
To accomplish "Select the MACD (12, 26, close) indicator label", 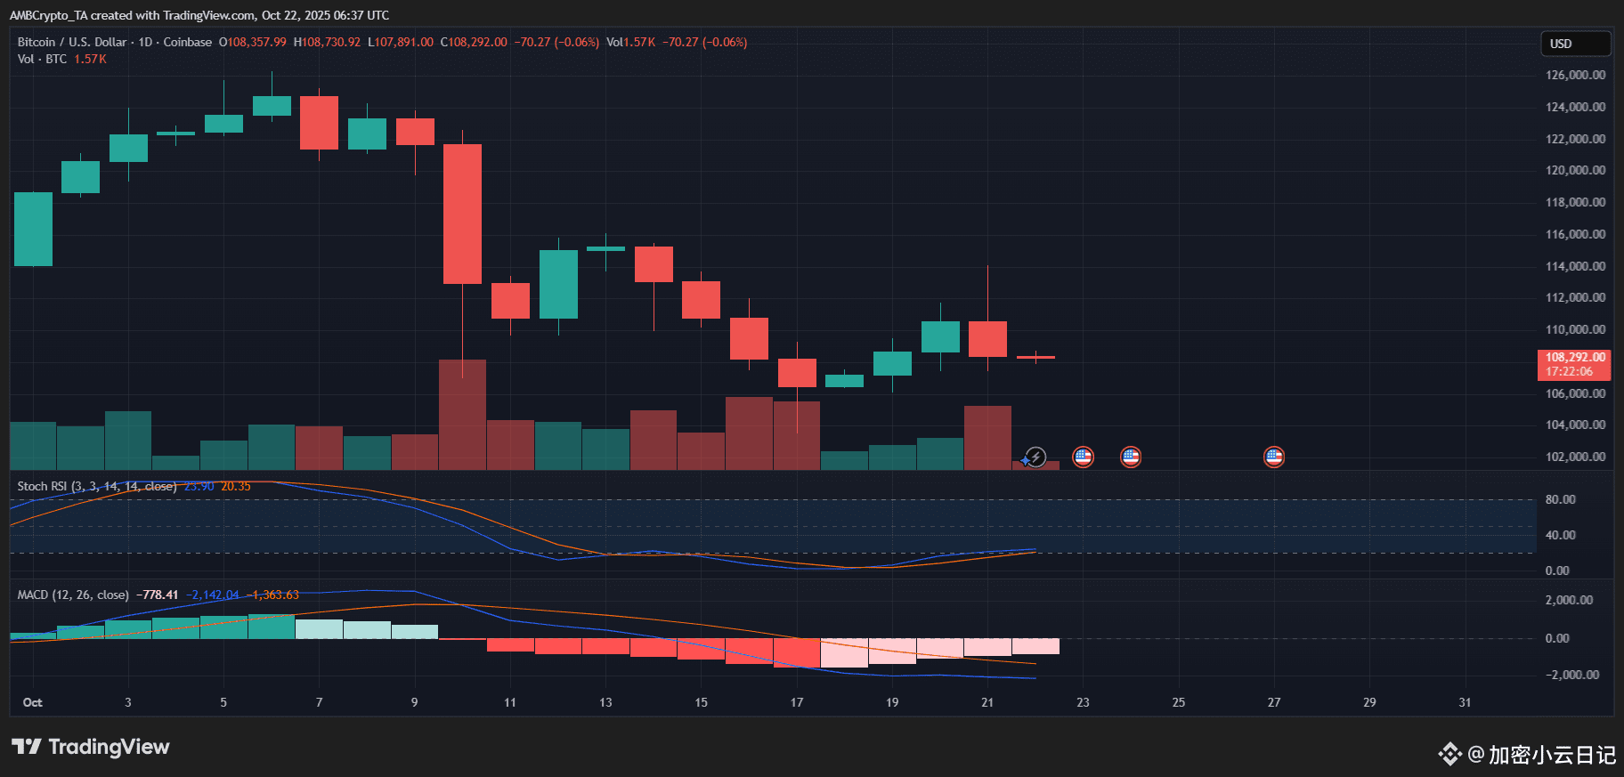I will (73, 595).
